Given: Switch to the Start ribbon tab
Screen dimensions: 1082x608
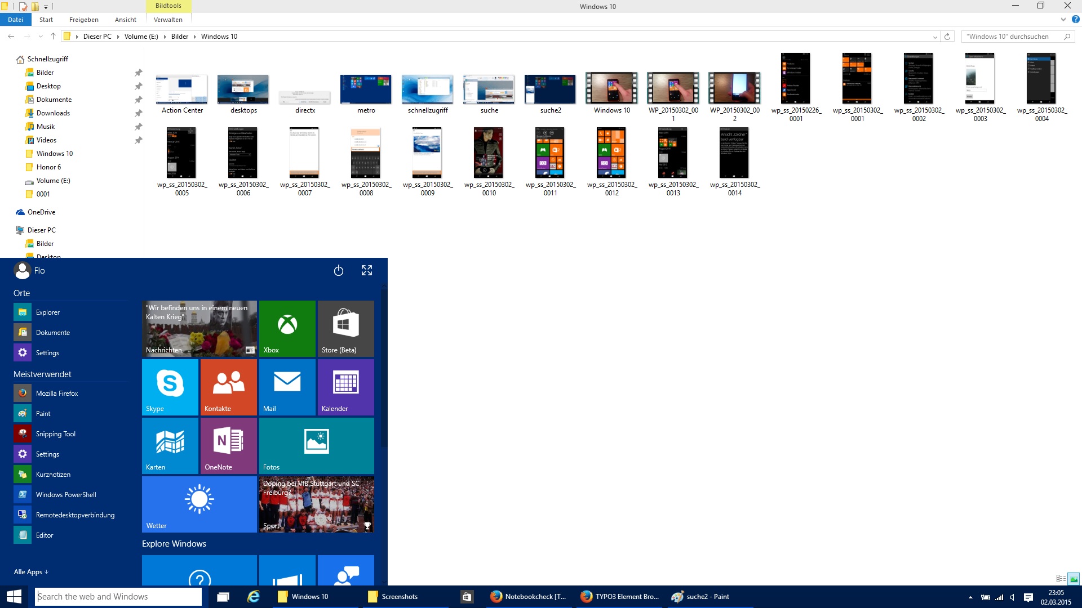Looking at the screenshot, I should 46,20.
